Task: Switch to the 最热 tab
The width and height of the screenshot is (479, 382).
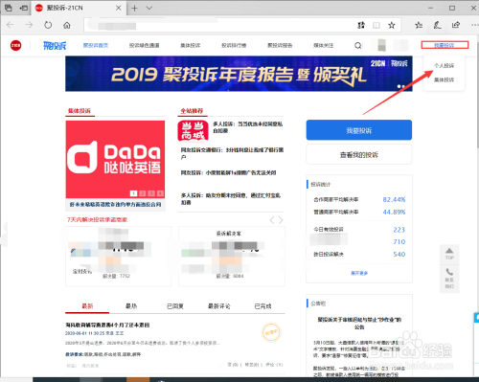Action: (131, 306)
